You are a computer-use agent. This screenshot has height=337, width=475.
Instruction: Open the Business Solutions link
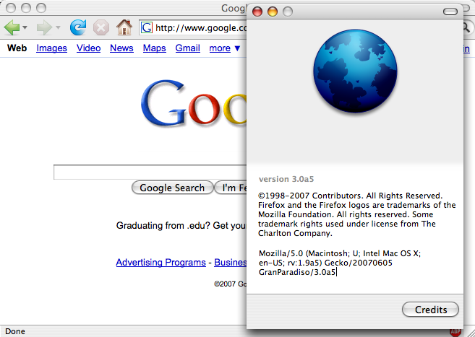tap(230, 262)
